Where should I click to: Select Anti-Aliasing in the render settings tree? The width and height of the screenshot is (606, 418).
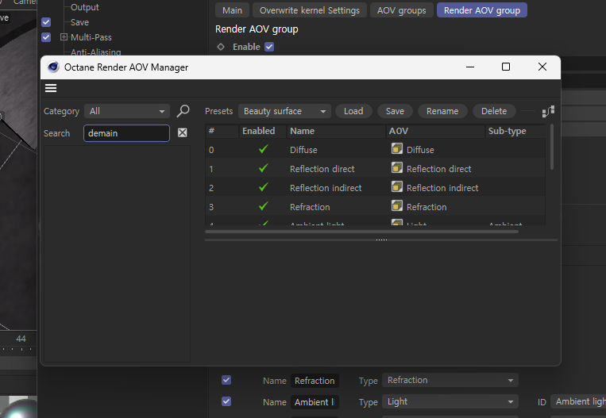96,52
